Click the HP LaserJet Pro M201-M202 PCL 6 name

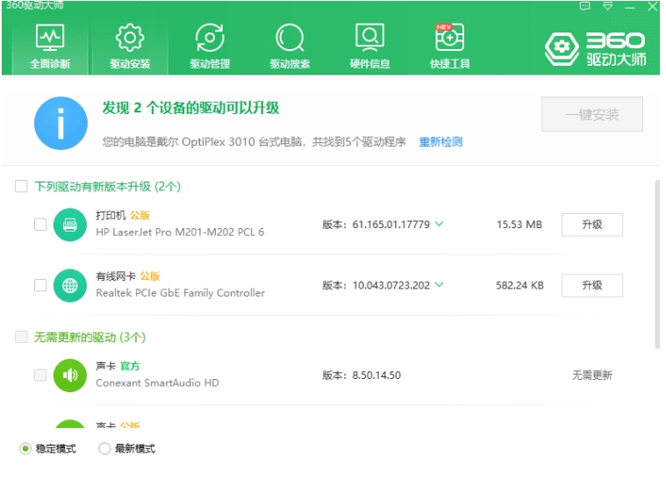[x=180, y=232]
